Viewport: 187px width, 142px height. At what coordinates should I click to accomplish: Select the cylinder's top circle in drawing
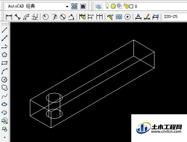point(54,98)
